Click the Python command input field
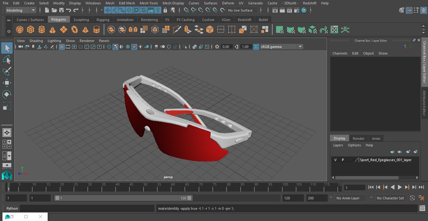The width and height of the screenshot is (428, 221). coord(87,208)
